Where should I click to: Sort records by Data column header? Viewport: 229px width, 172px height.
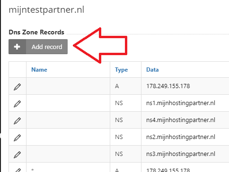152,70
